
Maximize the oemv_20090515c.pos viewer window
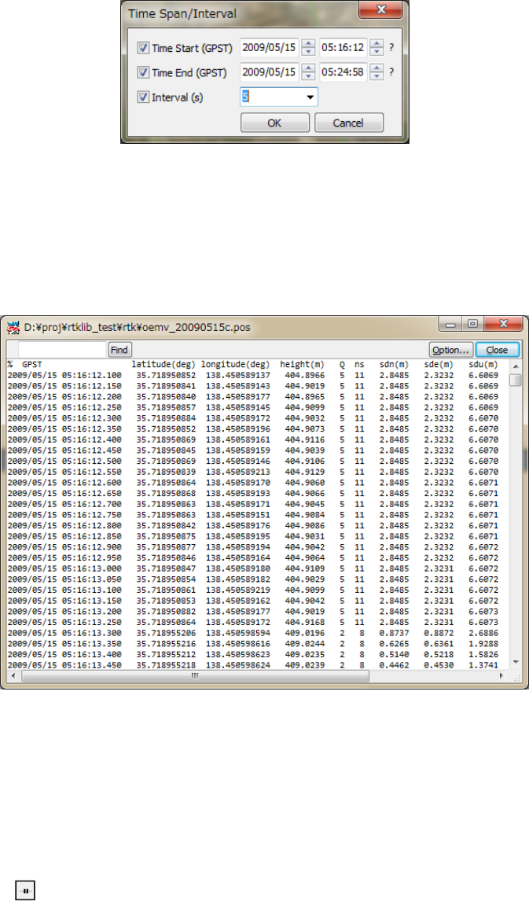pyautogui.click(x=472, y=324)
